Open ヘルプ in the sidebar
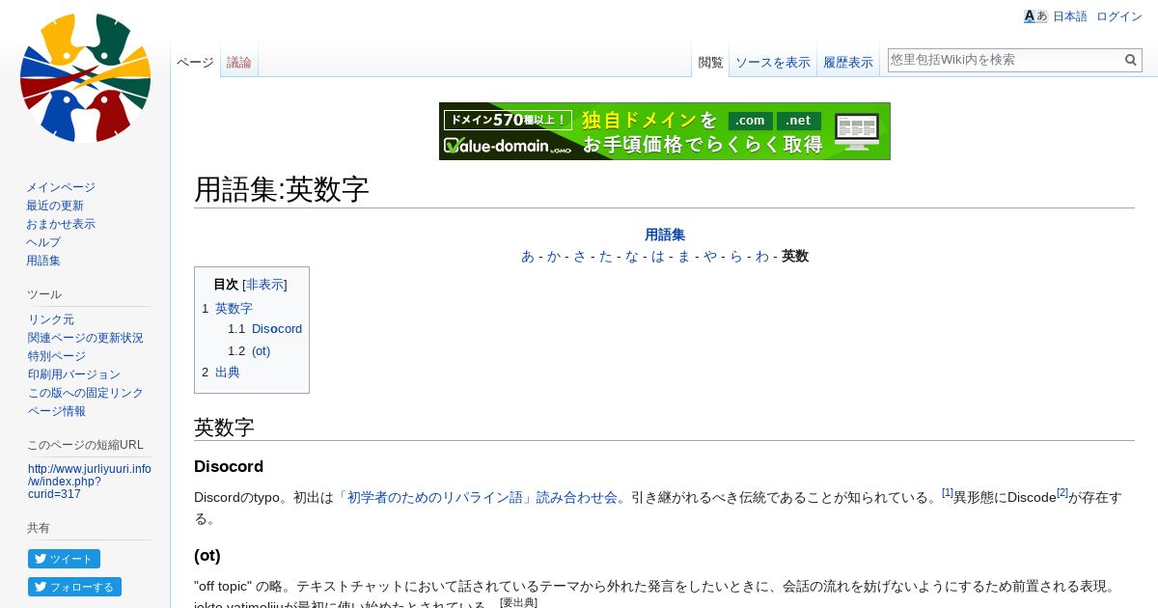The image size is (1158, 608). (43, 242)
